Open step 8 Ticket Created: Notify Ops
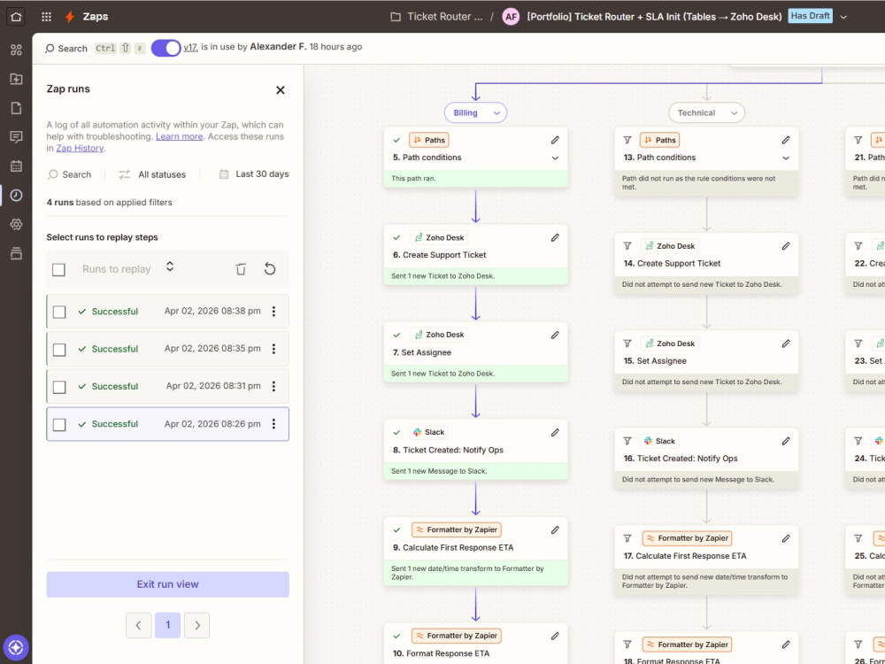Screen dimensions: 885x664 tap(476, 450)
